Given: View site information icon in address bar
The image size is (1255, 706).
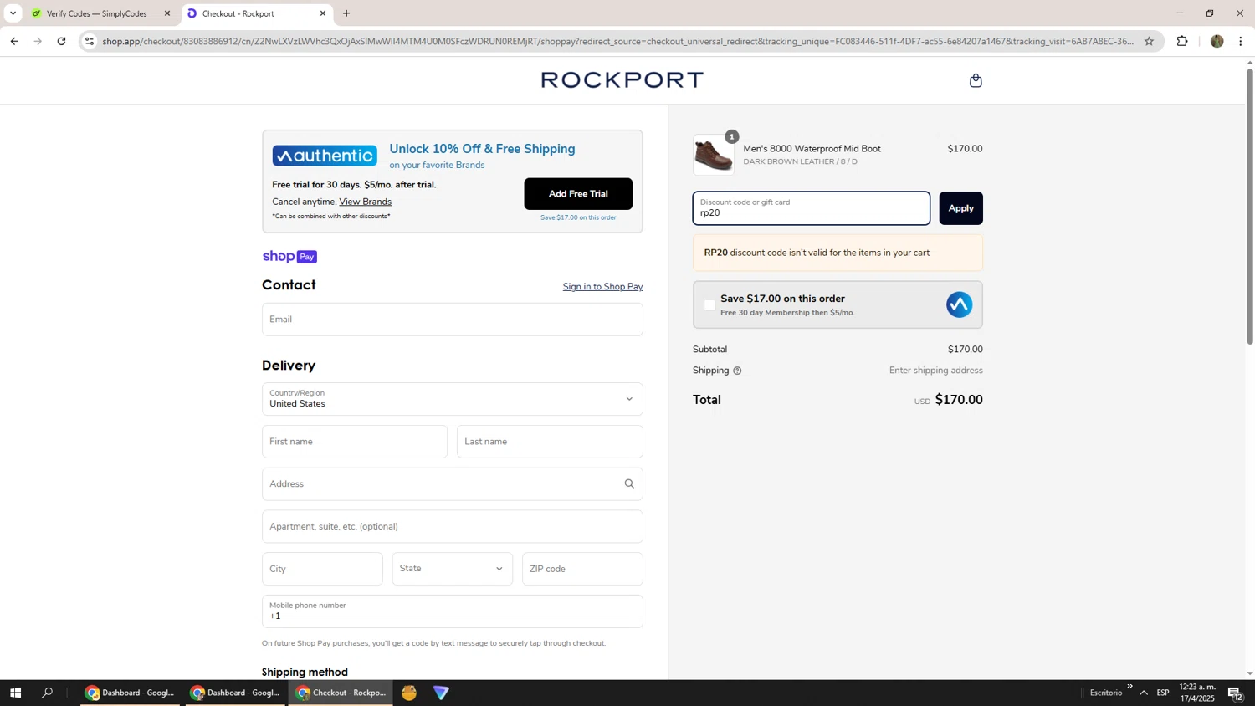Looking at the screenshot, I should (90, 41).
